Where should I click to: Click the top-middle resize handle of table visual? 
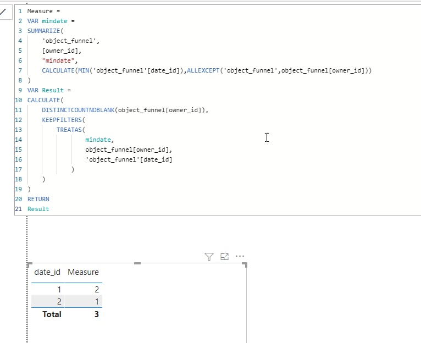click(137, 263)
